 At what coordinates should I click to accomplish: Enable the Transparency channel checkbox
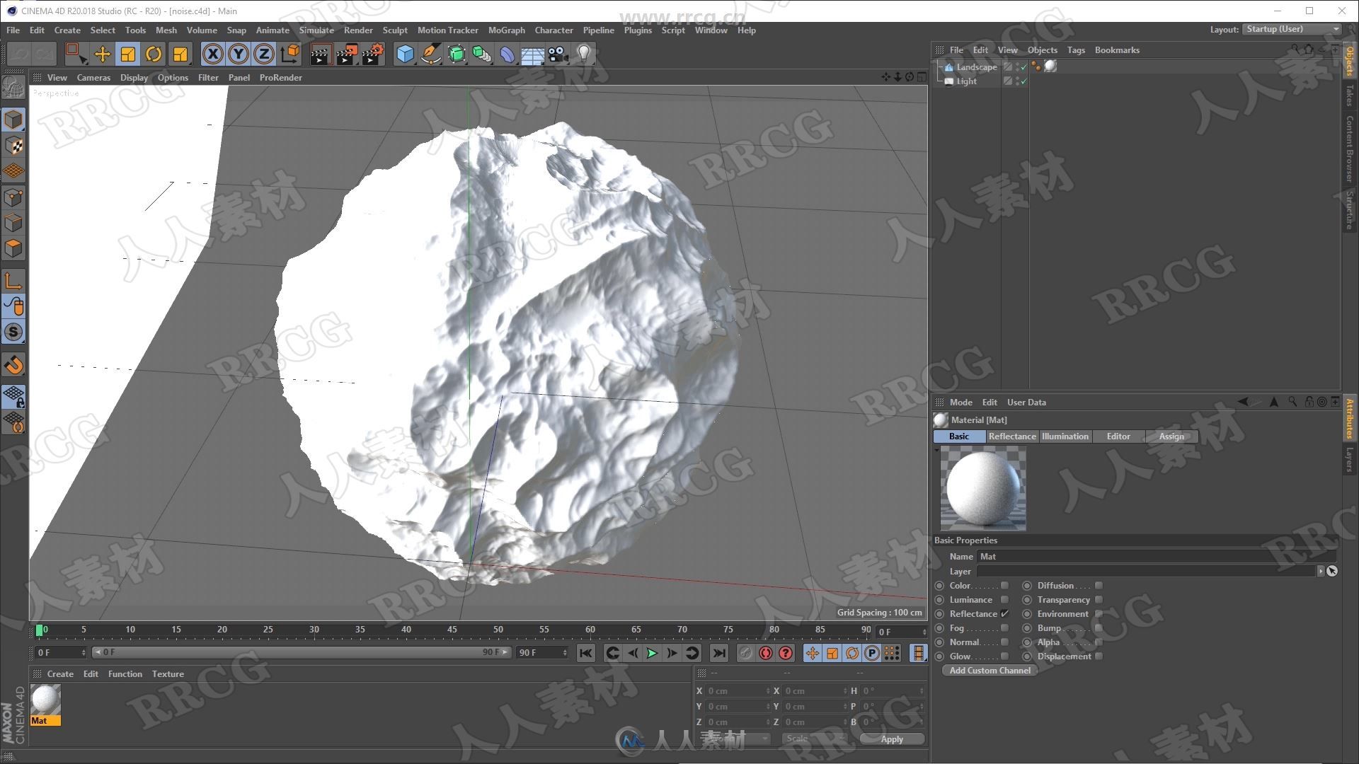(x=1099, y=600)
